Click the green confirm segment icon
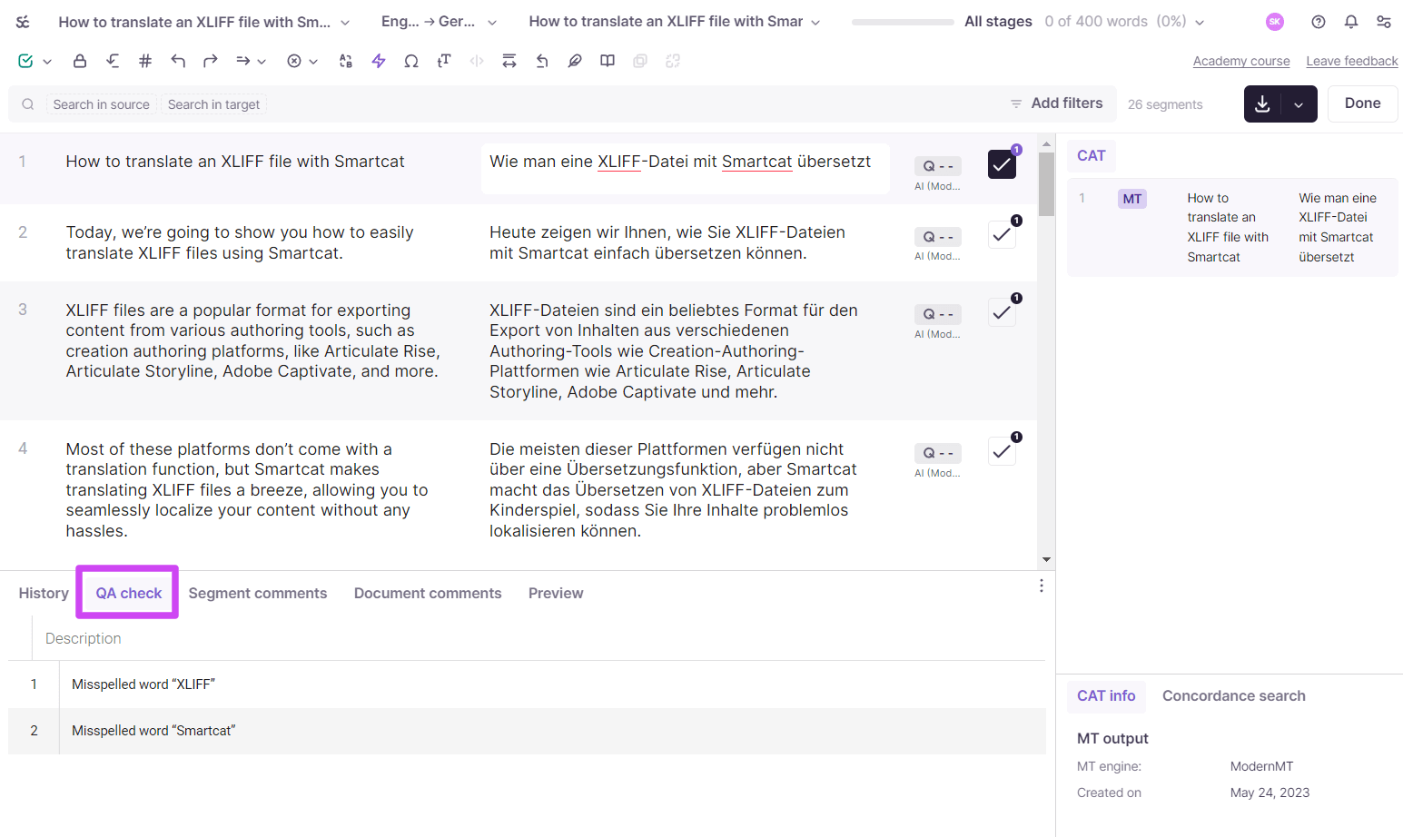The height and width of the screenshot is (837, 1403). pos(25,61)
